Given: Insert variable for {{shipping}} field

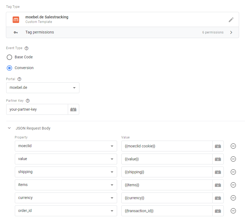Looking at the screenshot, I should click(218, 172).
